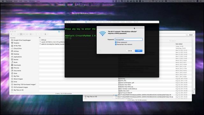
Task: Toggle the Show password checkbox
Action: (x=116, y=42)
